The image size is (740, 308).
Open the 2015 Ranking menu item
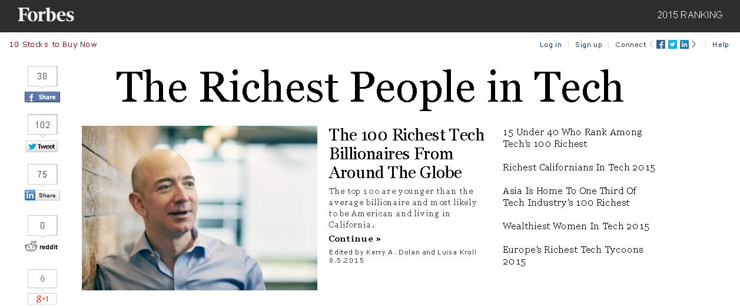click(x=689, y=15)
